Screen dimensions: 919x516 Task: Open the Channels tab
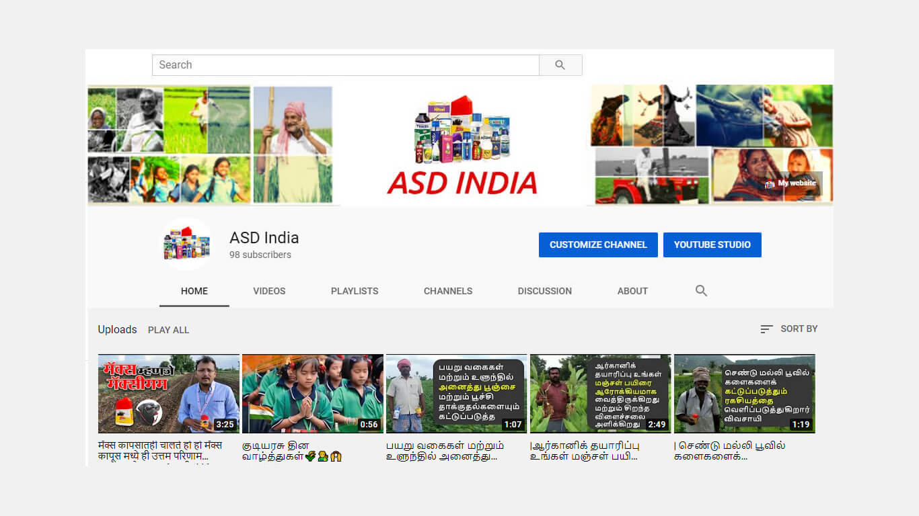point(448,291)
